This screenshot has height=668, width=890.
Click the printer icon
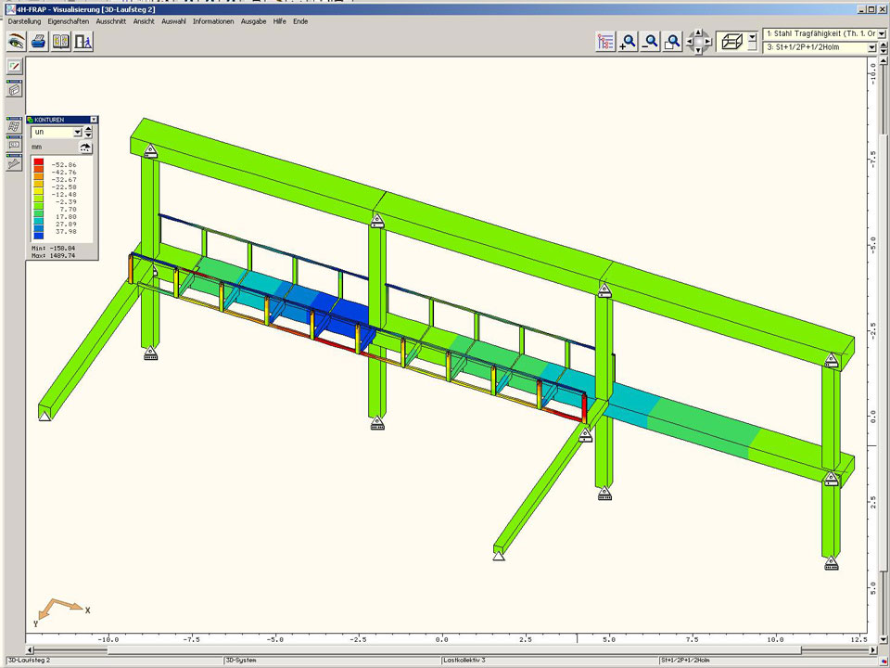point(38,42)
